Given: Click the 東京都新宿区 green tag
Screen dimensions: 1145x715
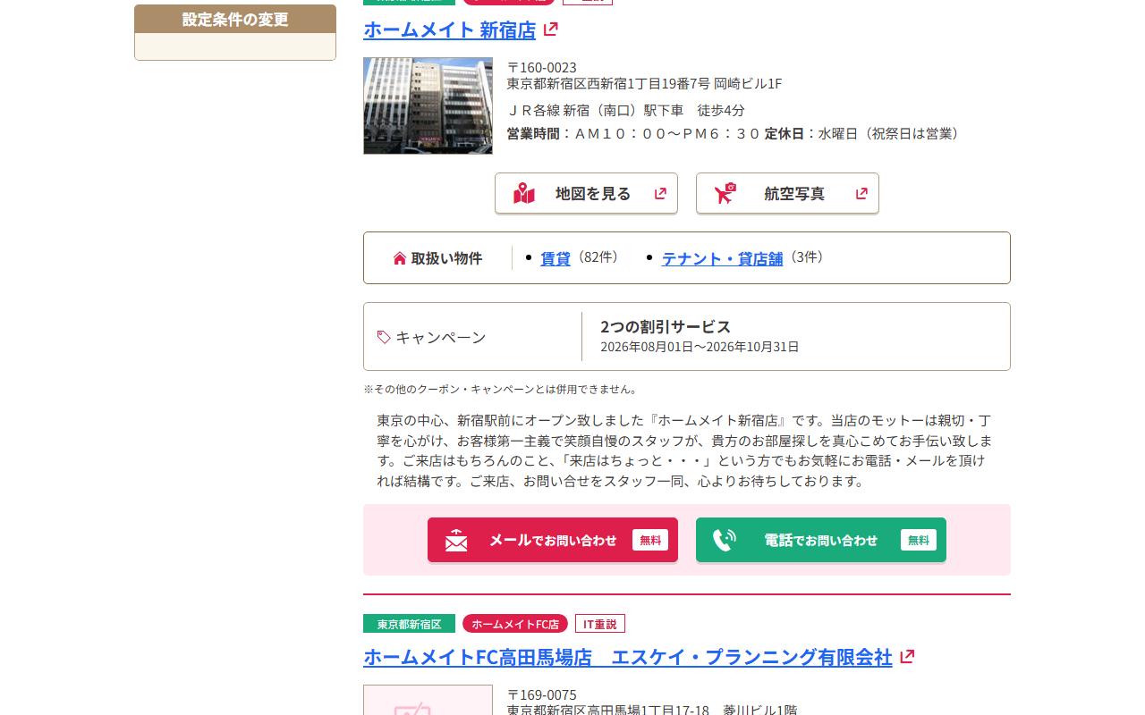Looking at the screenshot, I should point(409,624).
